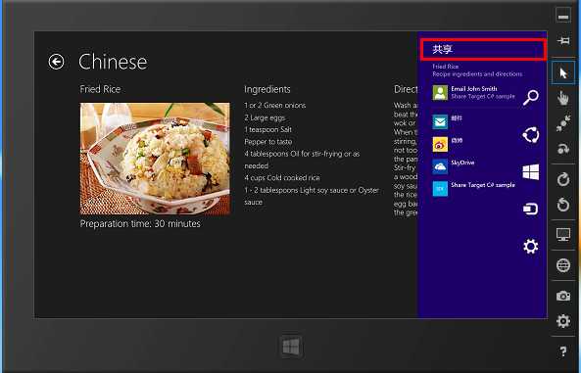The width and height of the screenshot is (581, 373).
Task: Click 'Recipe ingredients and directions' description
Action: pyautogui.click(x=477, y=74)
